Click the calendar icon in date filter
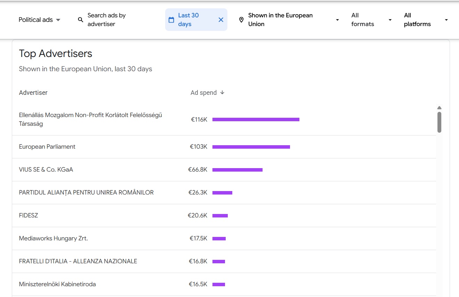The height and width of the screenshot is (297, 459). click(x=171, y=20)
